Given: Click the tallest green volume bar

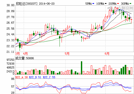Looking at the screenshot, I should [x=81, y=68].
